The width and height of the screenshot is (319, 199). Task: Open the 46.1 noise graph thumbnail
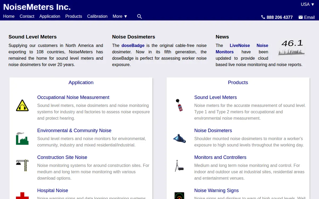(291, 47)
